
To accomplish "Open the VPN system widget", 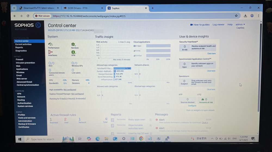I will [x=73, y=53].
